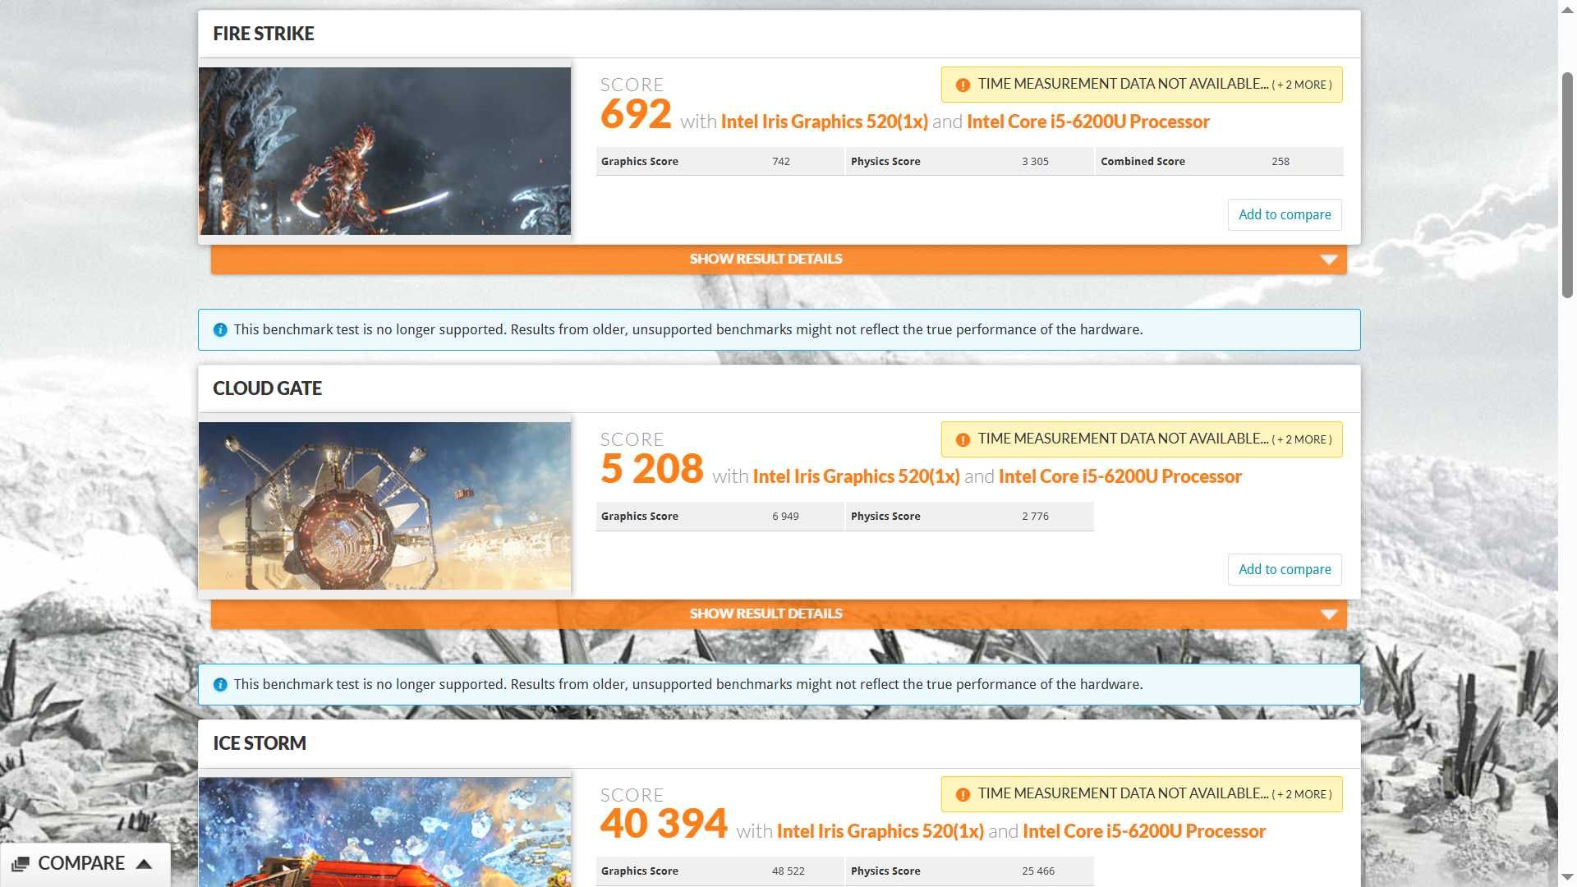Click Ice Storm Physics Score value 25 466
1577x887 pixels.
point(1038,871)
